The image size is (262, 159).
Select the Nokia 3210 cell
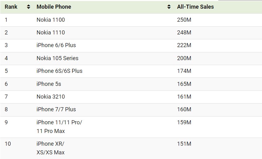(x=51, y=97)
